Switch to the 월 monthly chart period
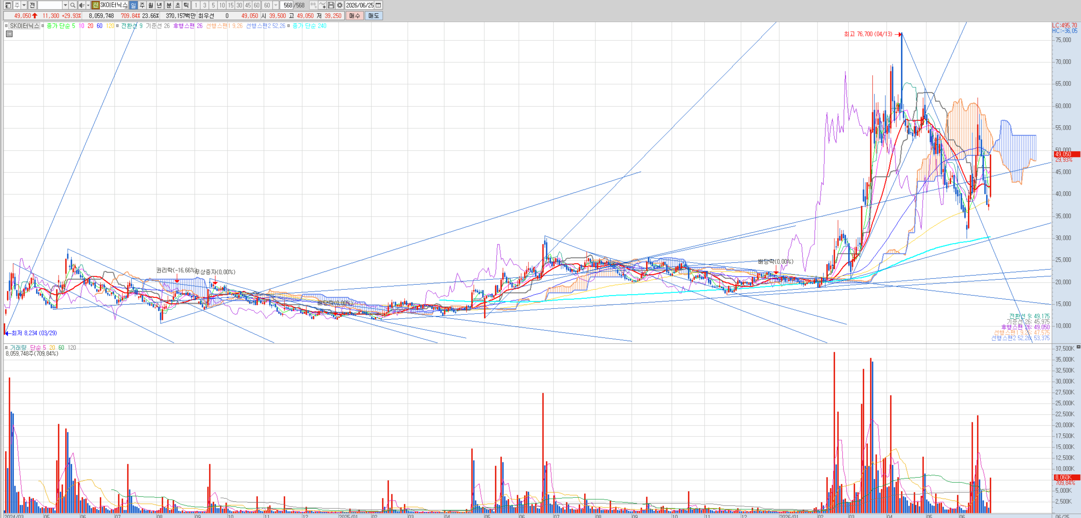This screenshot has height=518, width=1081. [151, 5]
